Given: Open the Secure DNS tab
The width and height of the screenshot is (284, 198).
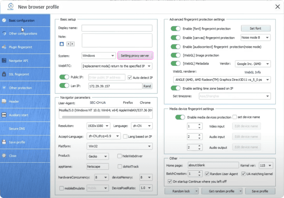Looking at the screenshot, I should point(25,128).
